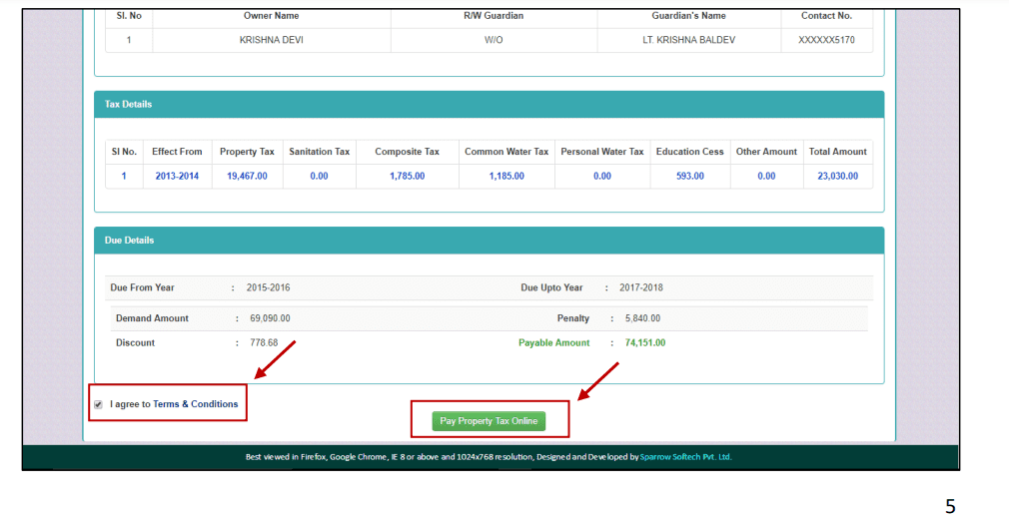Open the Terms & Conditions link

tap(196, 404)
